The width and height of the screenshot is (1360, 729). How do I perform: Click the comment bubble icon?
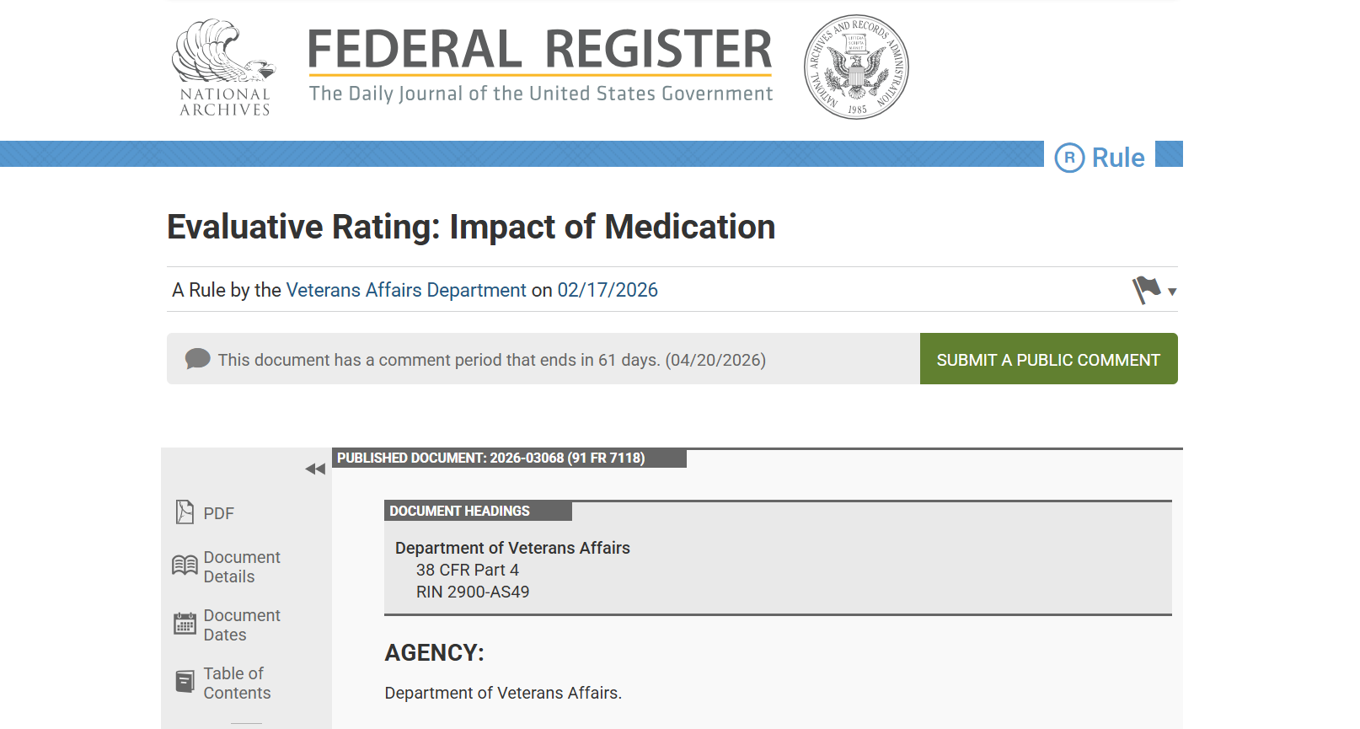(197, 358)
